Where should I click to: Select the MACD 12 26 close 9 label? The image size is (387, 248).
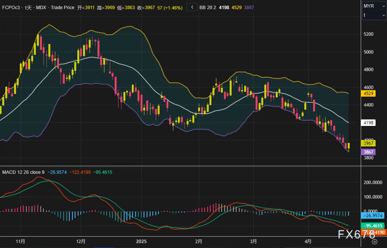23,172
